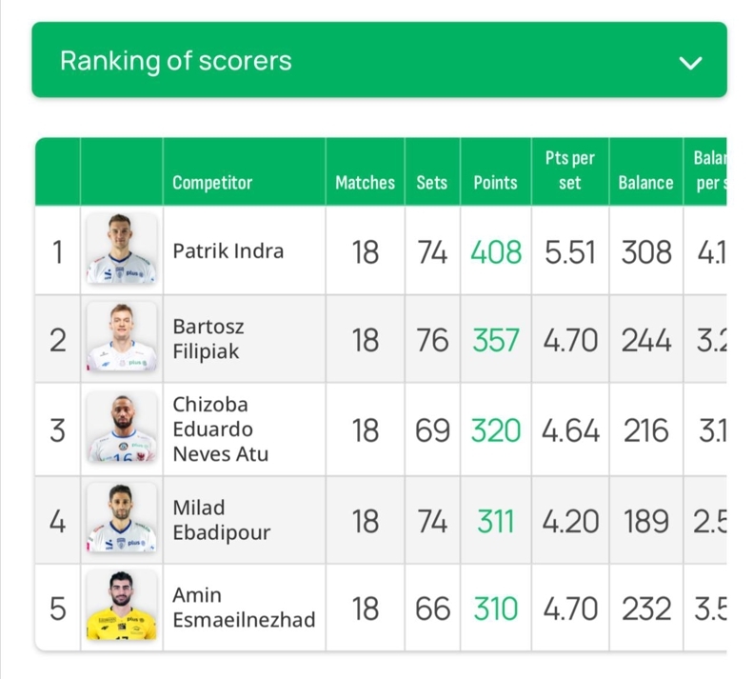Select Patrik Indra's 408 points value
Screen dimensions: 753x679
(x=496, y=252)
